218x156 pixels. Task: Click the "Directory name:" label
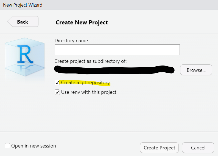[x=72, y=41]
